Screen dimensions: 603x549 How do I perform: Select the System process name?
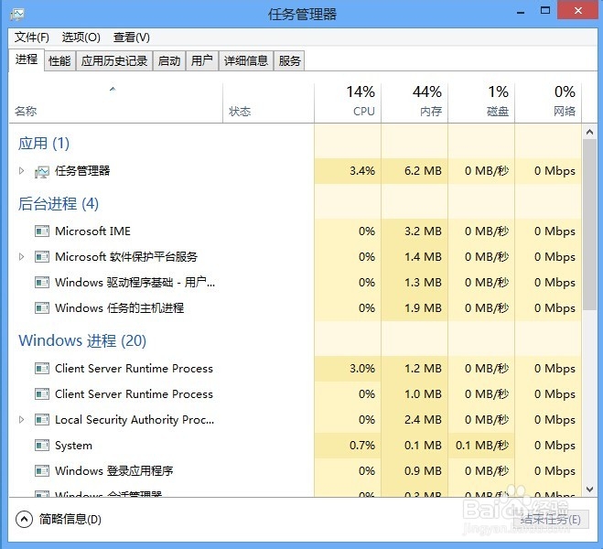coord(73,446)
